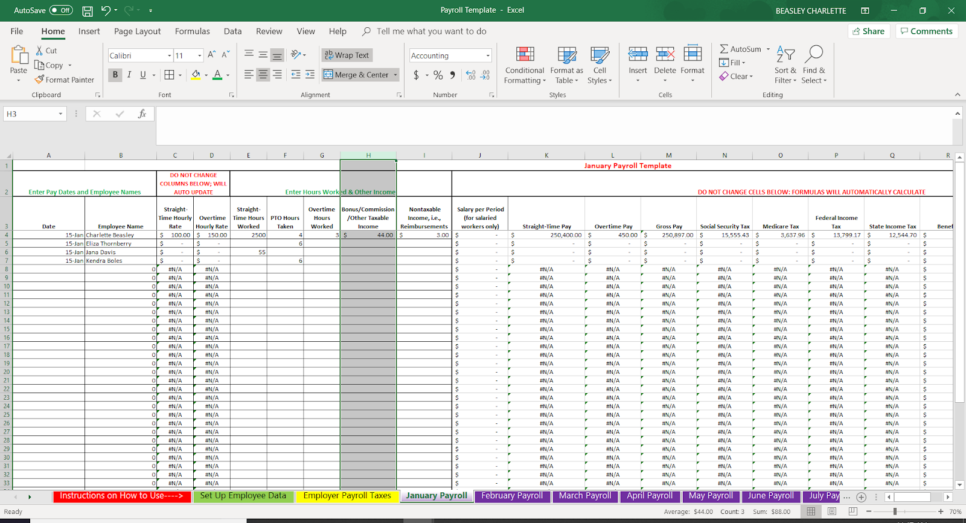
Task: Decrease font size with smaller A icon
Action: tap(225, 55)
